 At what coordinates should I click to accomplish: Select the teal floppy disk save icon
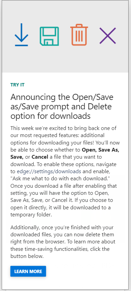pyautogui.click(x=49, y=36)
